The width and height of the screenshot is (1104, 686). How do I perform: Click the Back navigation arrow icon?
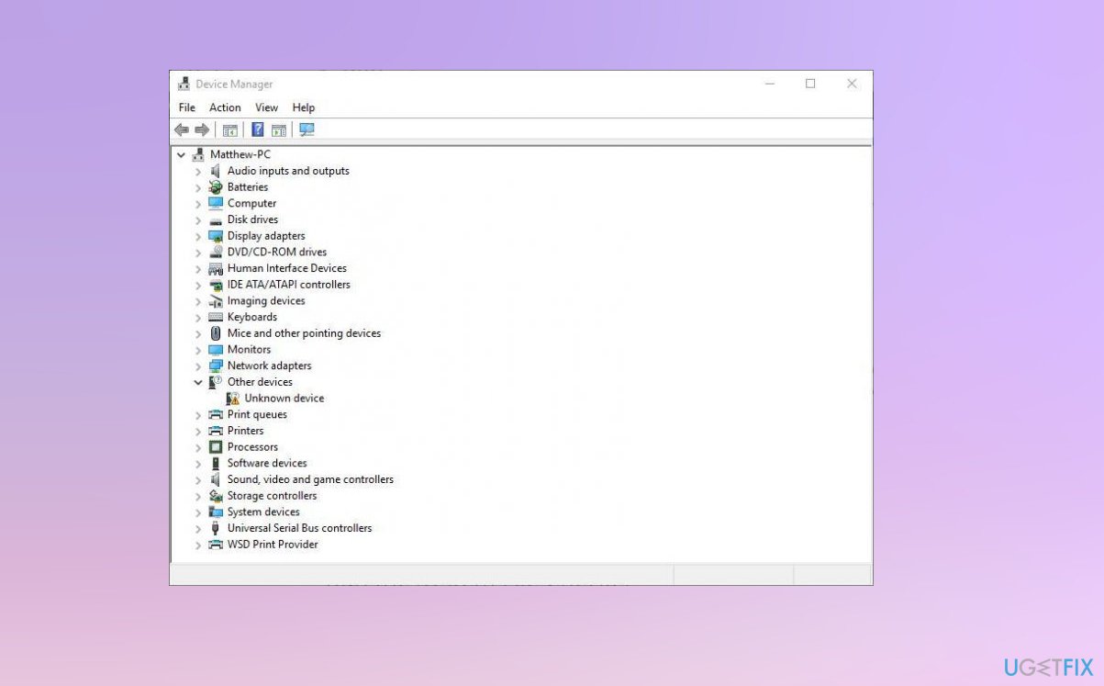(180, 129)
